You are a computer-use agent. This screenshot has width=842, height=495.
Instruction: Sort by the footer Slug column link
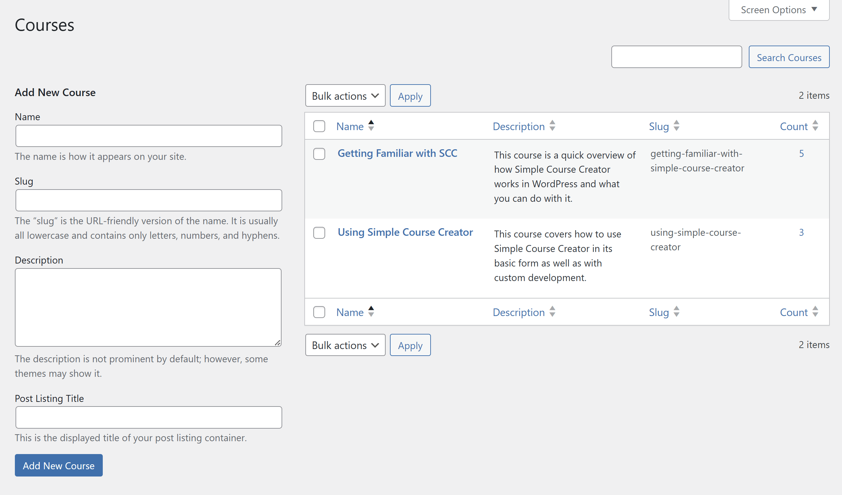tap(659, 312)
